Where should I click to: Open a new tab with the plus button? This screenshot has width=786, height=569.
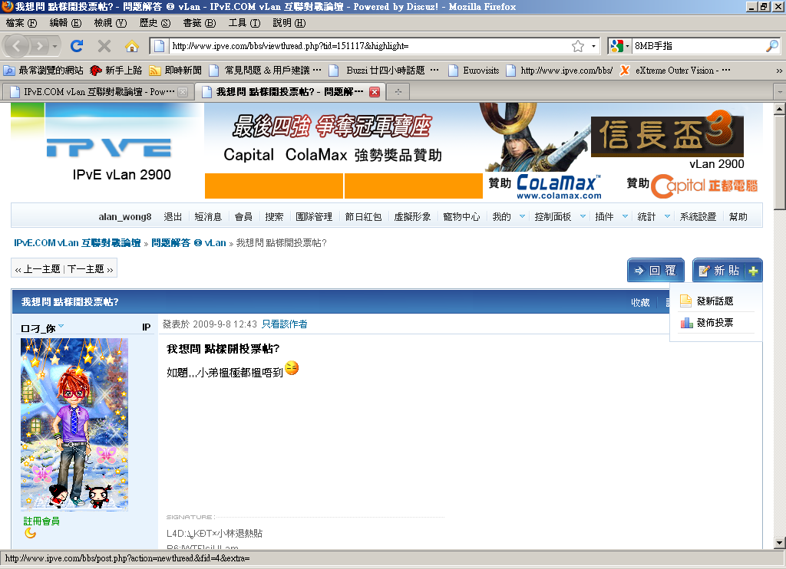point(398,92)
